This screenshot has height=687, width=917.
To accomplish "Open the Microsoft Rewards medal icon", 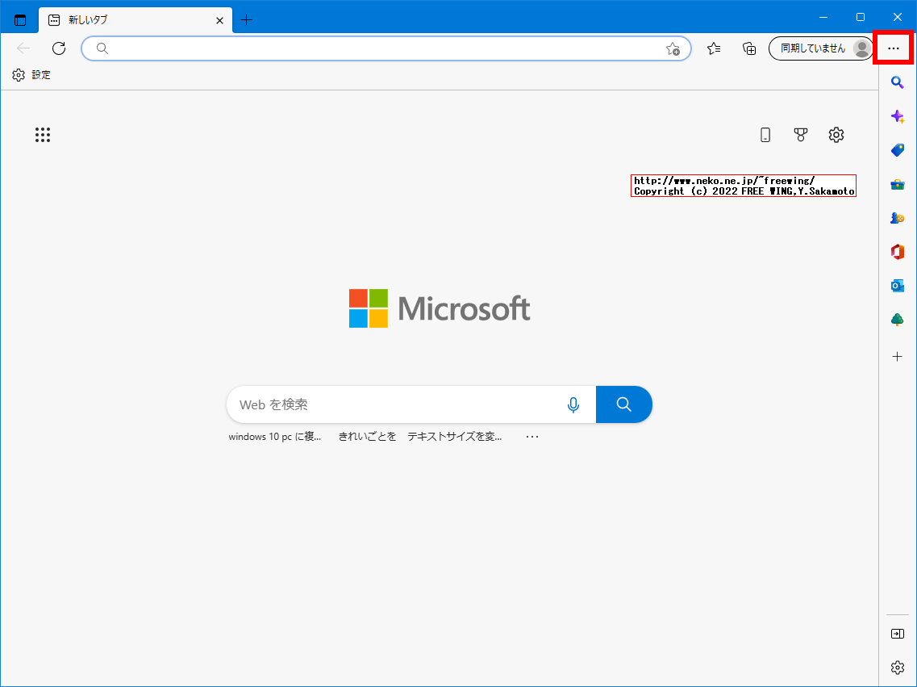I will pos(800,135).
